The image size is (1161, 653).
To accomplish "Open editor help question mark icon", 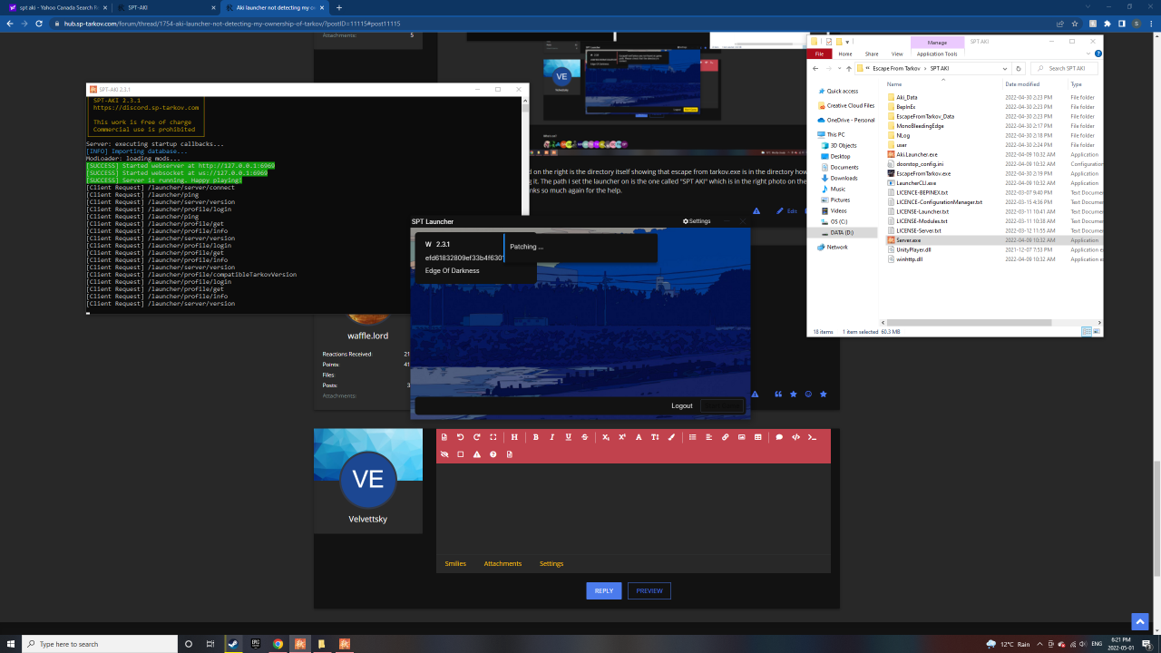I will [493, 454].
